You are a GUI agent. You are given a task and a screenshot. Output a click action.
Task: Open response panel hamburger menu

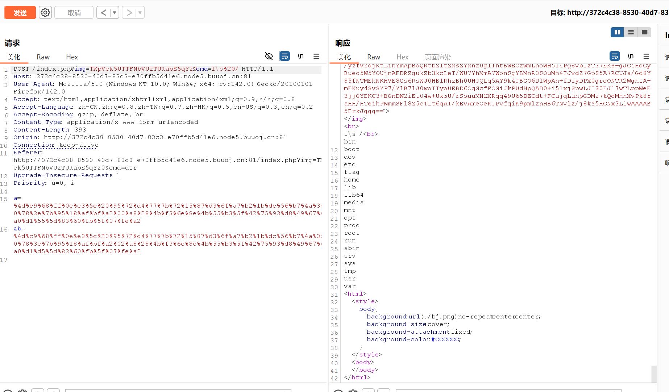(x=646, y=56)
